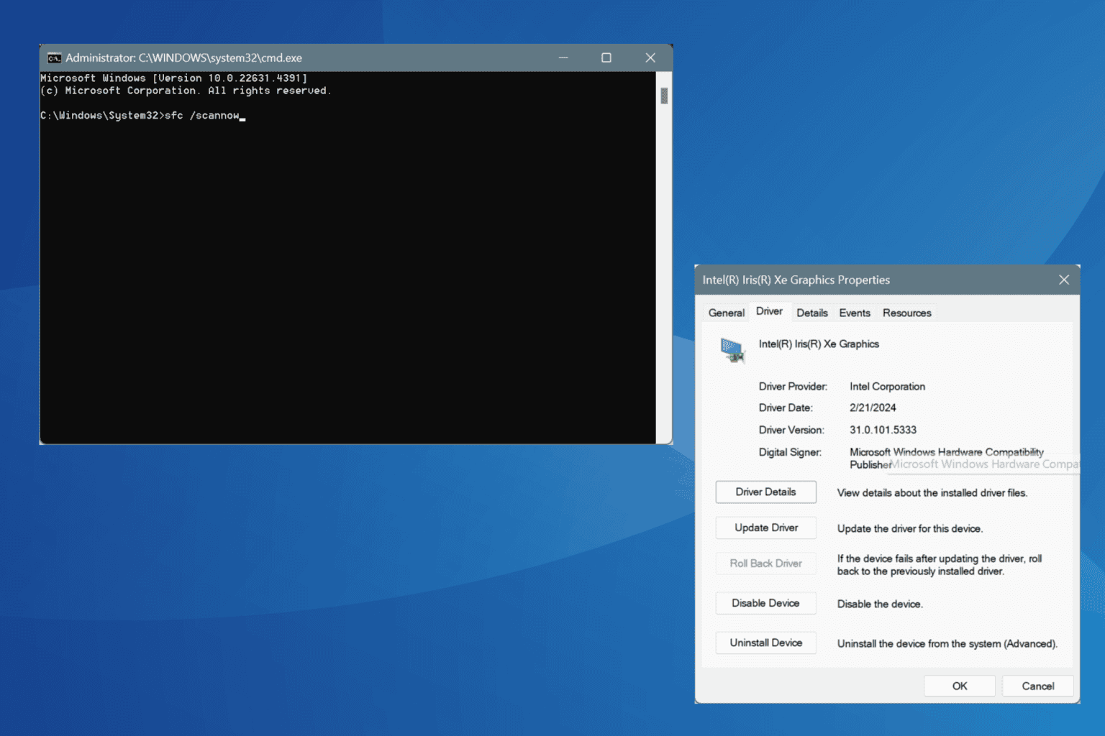Click the Digital Signer label

790,452
